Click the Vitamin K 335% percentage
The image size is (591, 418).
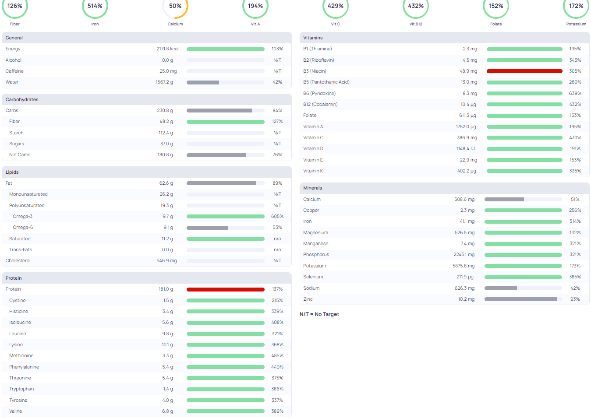pyautogui.click(x=575, y=171)
